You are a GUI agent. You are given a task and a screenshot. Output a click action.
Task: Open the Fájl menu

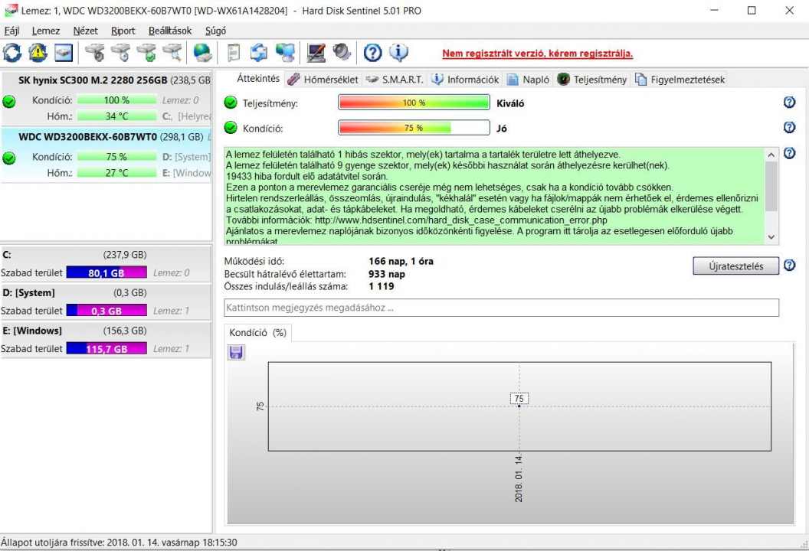11,31
